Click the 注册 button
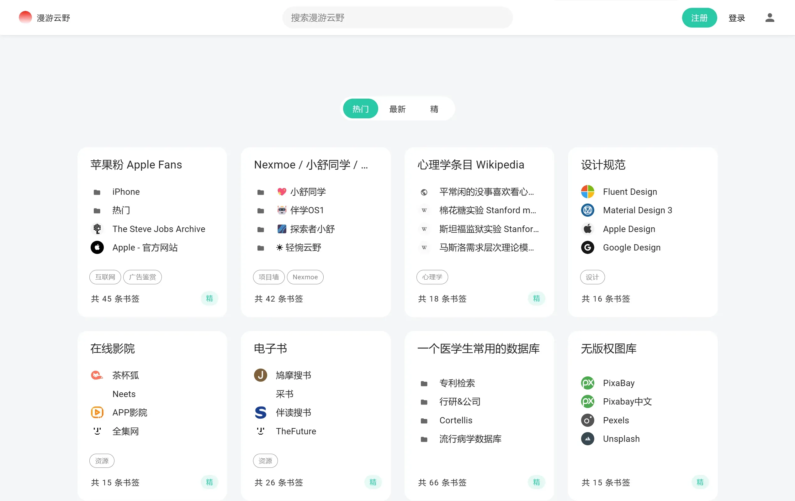 pyautogui.click(x=699, y=18)
